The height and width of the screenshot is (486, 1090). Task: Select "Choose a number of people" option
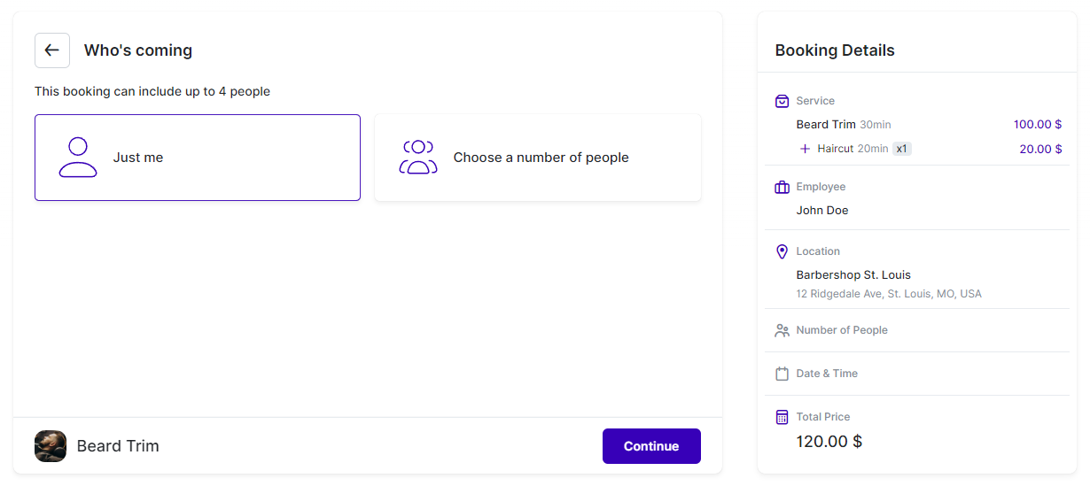point(538,158)
